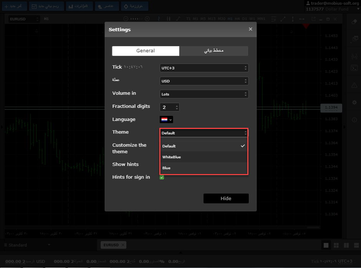The width and height of the screenshot is (361, 268).
Task: Select the WhiteBlue theme option
Action: click(204, 157)
